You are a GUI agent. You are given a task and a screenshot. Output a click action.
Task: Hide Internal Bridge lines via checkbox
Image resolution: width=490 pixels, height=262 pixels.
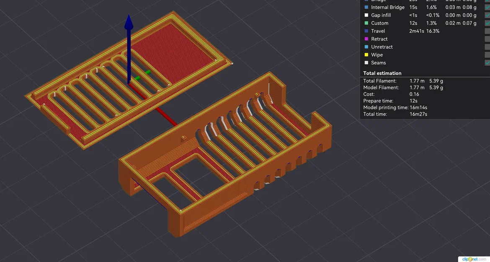(487, 7)
